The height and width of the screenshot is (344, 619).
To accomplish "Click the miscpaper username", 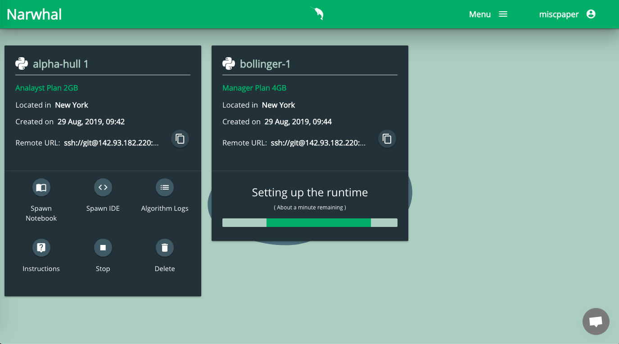I will coord(559,14).
